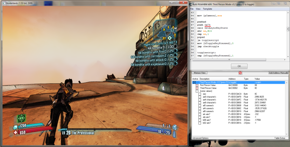The width and height of the screenshot is (290, 147).
Task: Click the code editor scroll-down arrow
Action: 288,56
